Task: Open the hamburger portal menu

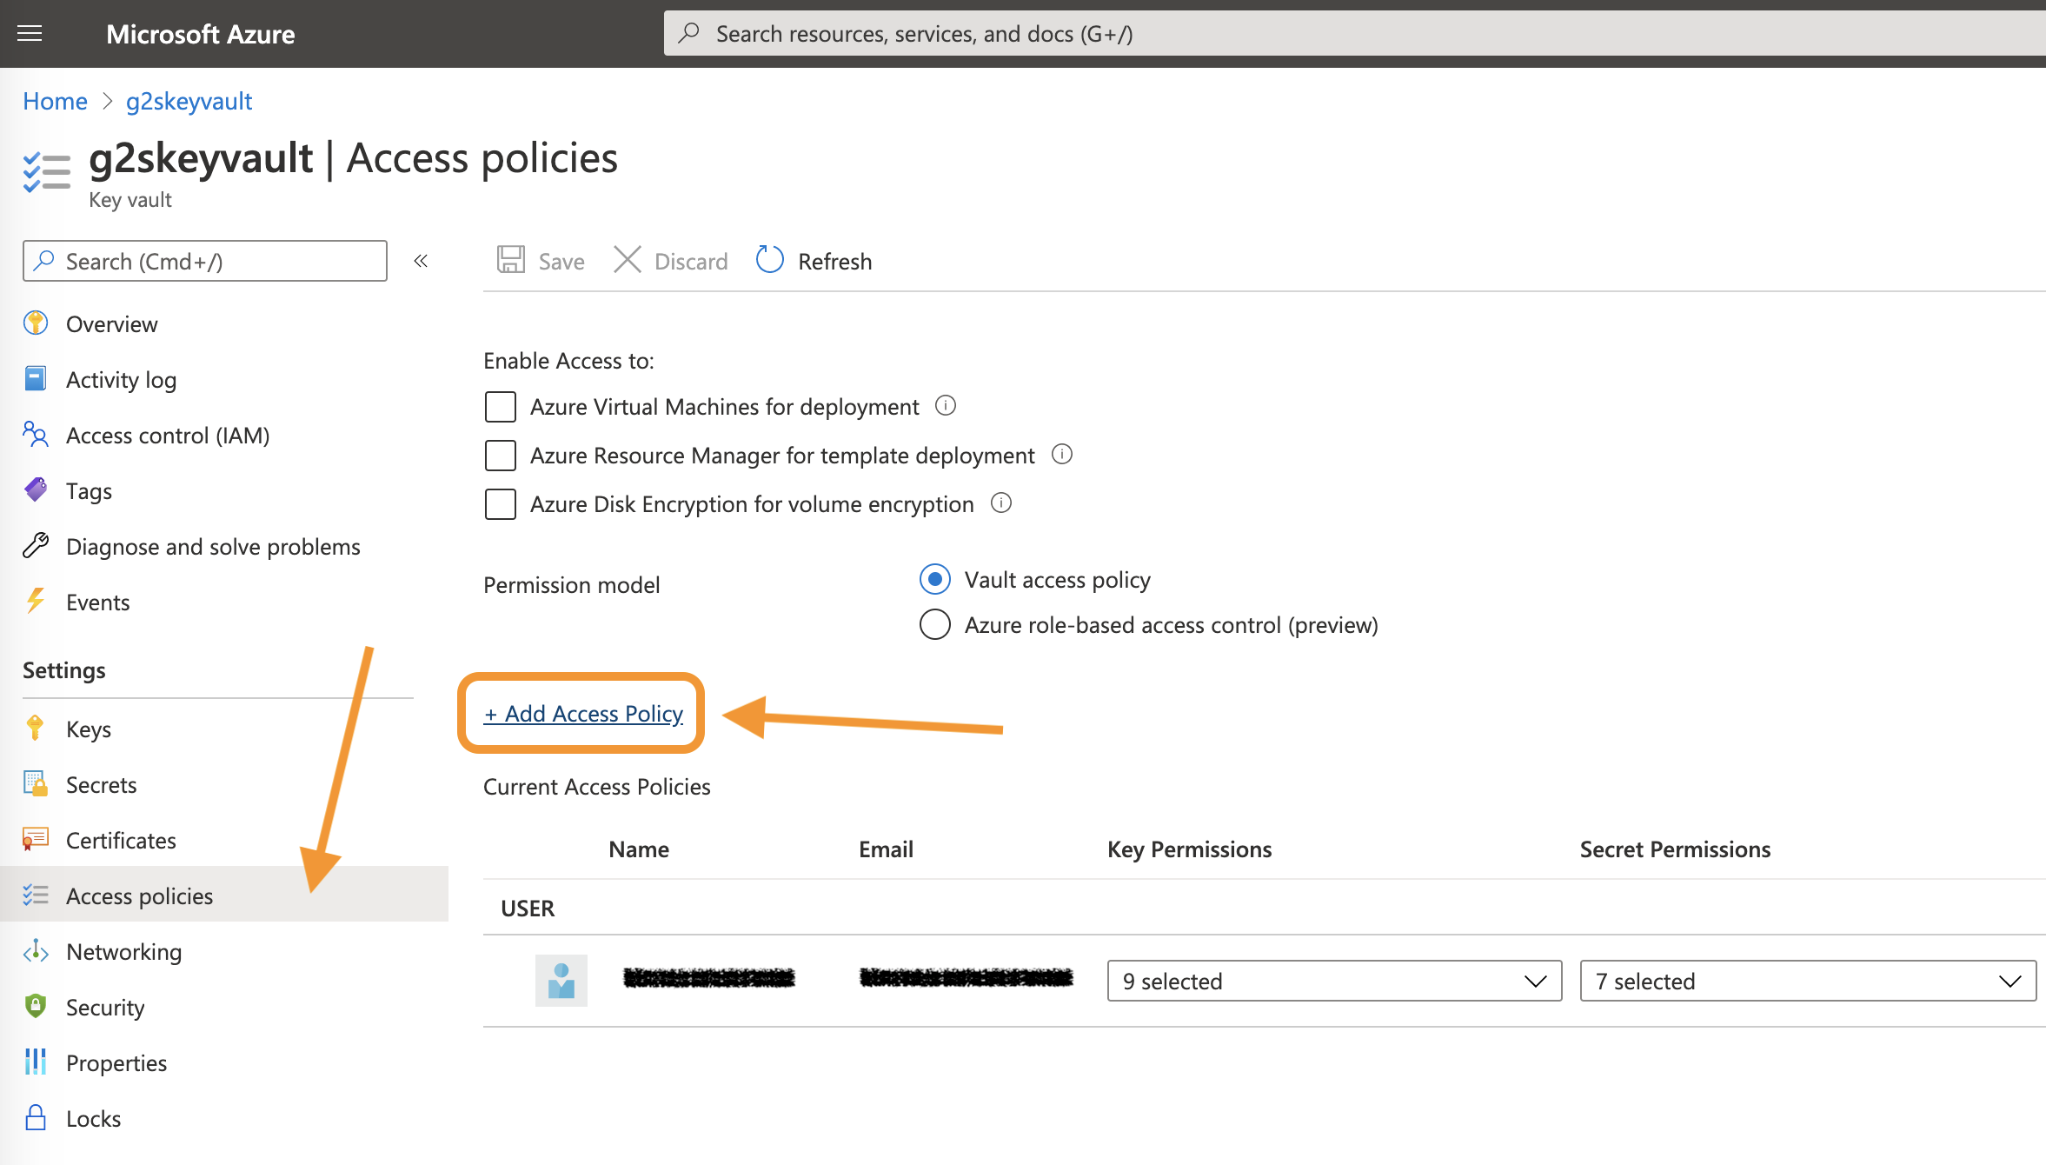Action: click(x=30, y=34)
